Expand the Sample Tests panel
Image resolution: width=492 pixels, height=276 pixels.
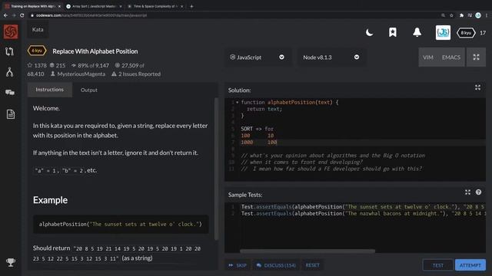[468, 192]
